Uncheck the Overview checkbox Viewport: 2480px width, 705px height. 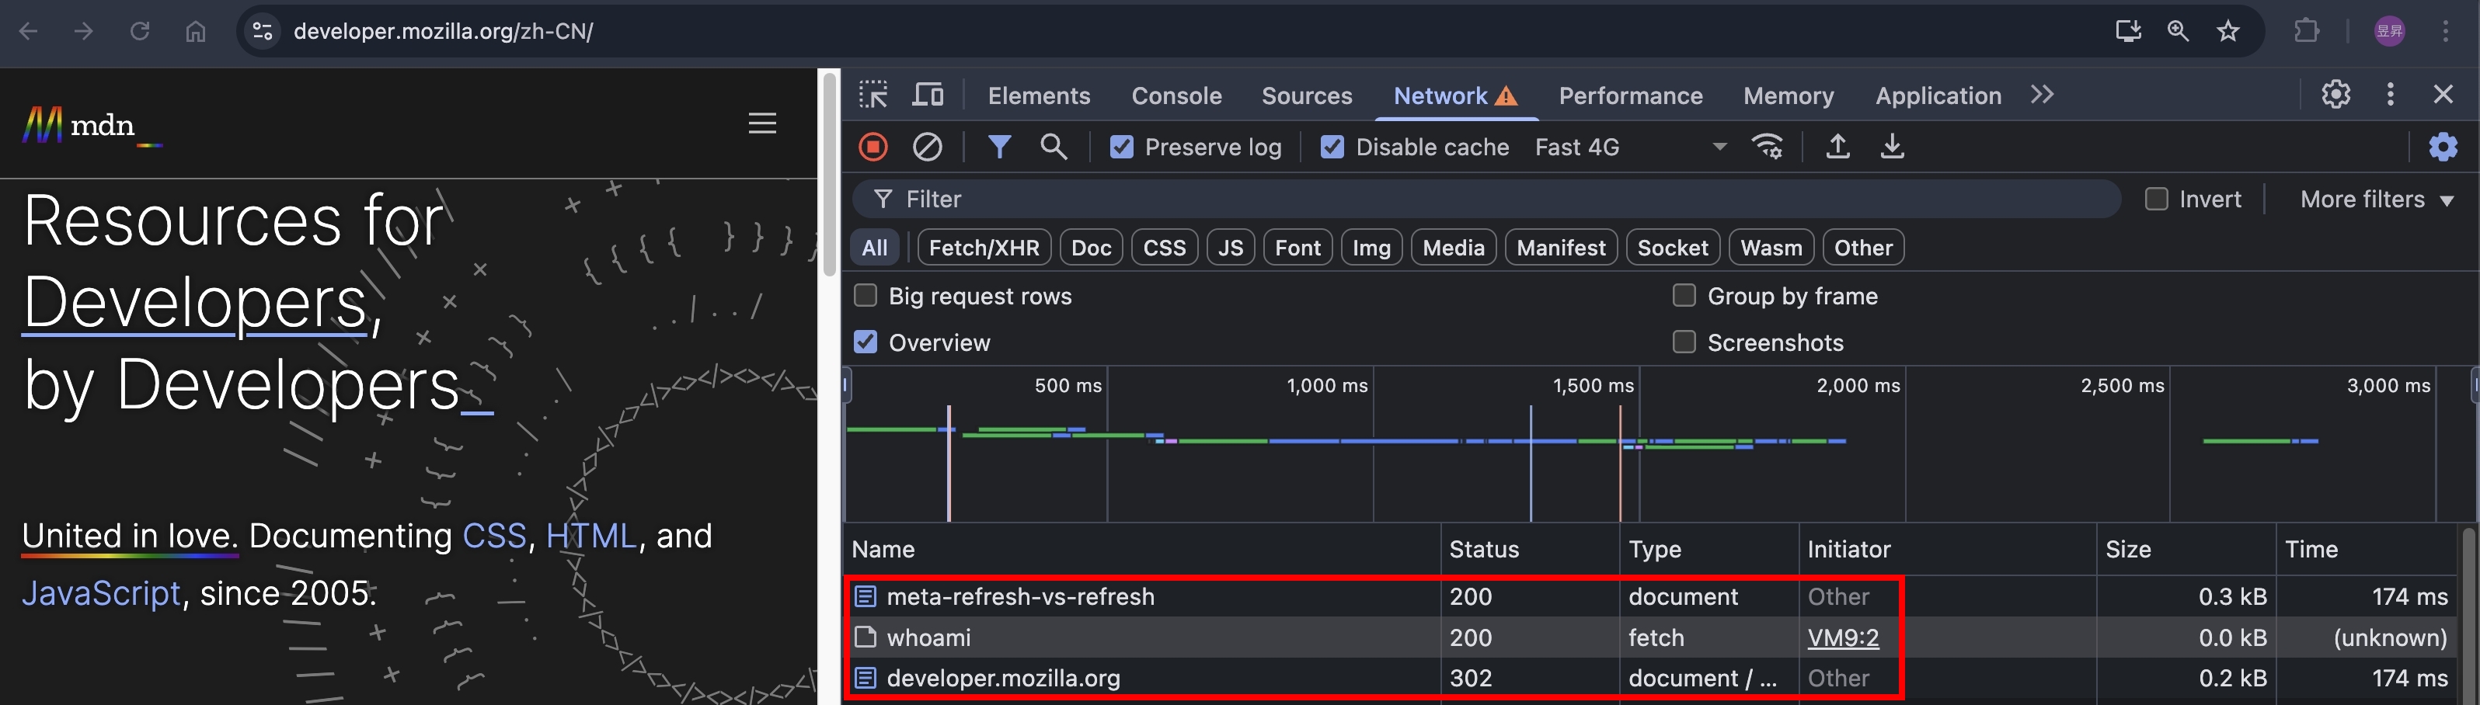point(866,342)
